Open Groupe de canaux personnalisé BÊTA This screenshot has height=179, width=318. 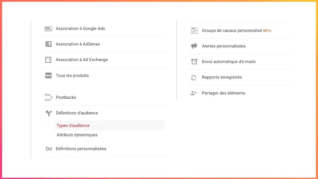point(239,31)
